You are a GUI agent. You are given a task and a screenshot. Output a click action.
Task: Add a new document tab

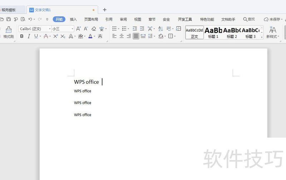105,10
